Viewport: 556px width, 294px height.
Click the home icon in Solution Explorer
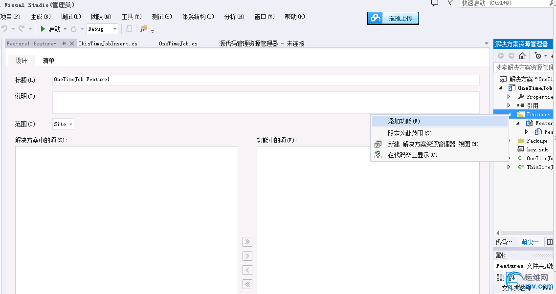tap(522, 56)
